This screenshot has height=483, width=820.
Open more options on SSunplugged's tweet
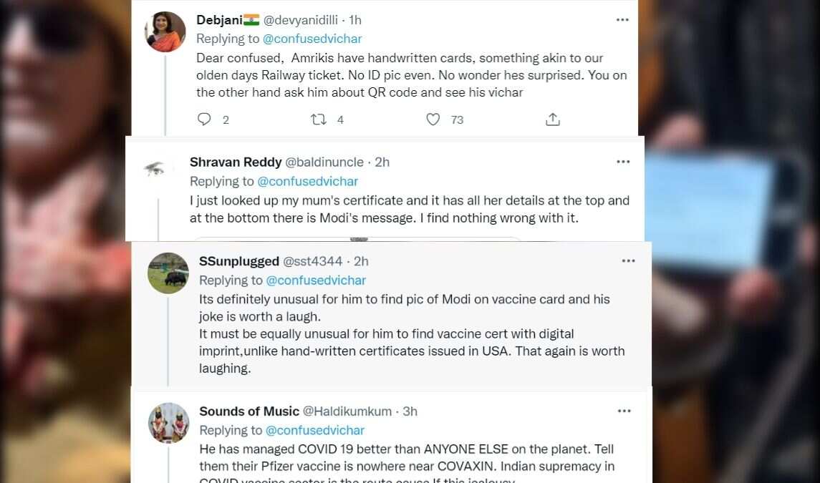tap(628, 261)
